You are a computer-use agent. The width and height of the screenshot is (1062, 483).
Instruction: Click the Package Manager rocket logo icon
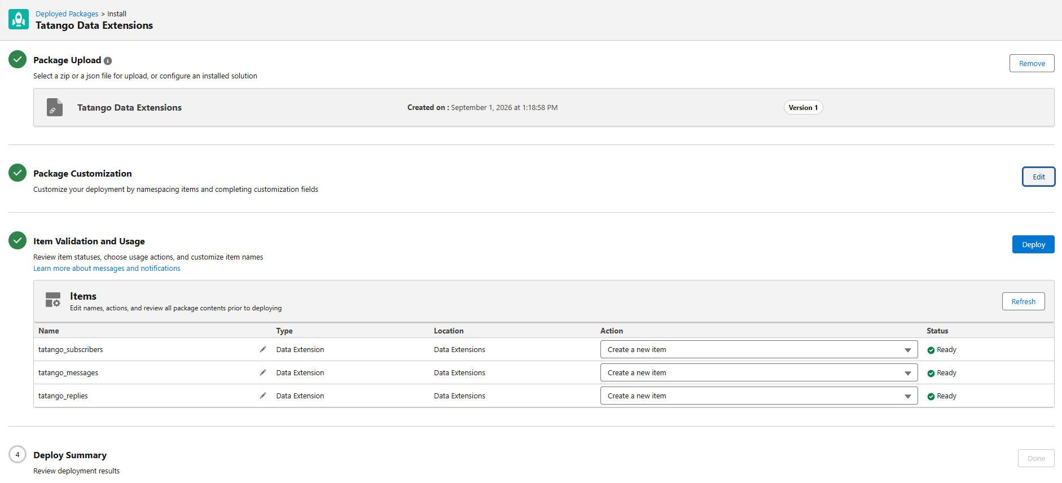click(x=19, y=19)
